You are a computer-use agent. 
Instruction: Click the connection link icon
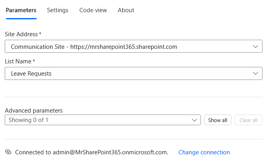(x=8, y=152)
